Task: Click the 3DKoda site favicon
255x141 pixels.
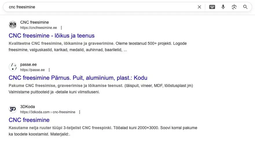Action: (13, 109)
